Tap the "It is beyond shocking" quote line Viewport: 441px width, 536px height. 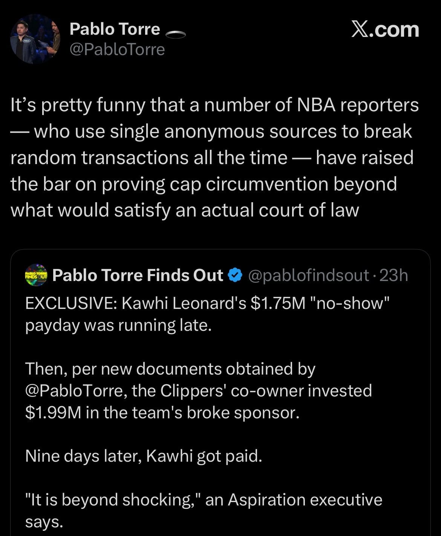(204, 500)
